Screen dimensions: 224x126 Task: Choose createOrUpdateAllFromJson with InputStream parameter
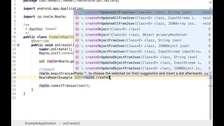click(143, 18)
